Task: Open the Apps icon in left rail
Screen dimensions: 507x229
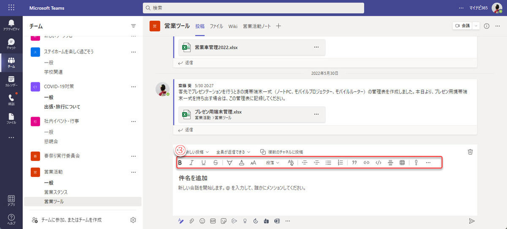Action: point(11,200)
